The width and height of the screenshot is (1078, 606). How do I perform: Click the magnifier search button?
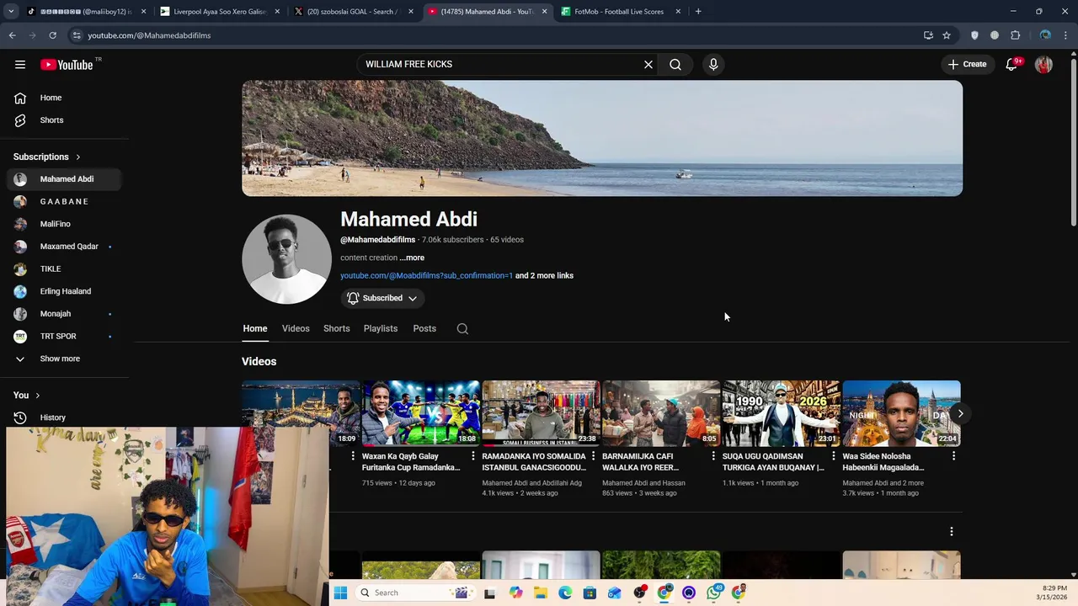675,65
